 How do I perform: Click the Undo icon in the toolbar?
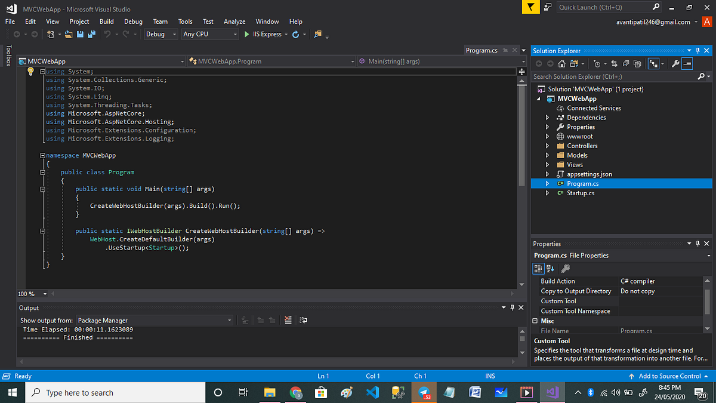108,34
